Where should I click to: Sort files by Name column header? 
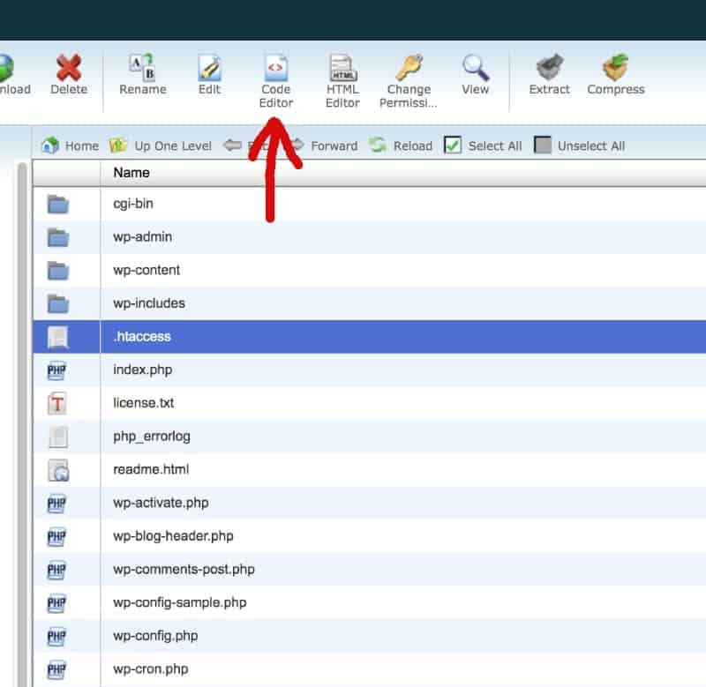pos(131,173)
